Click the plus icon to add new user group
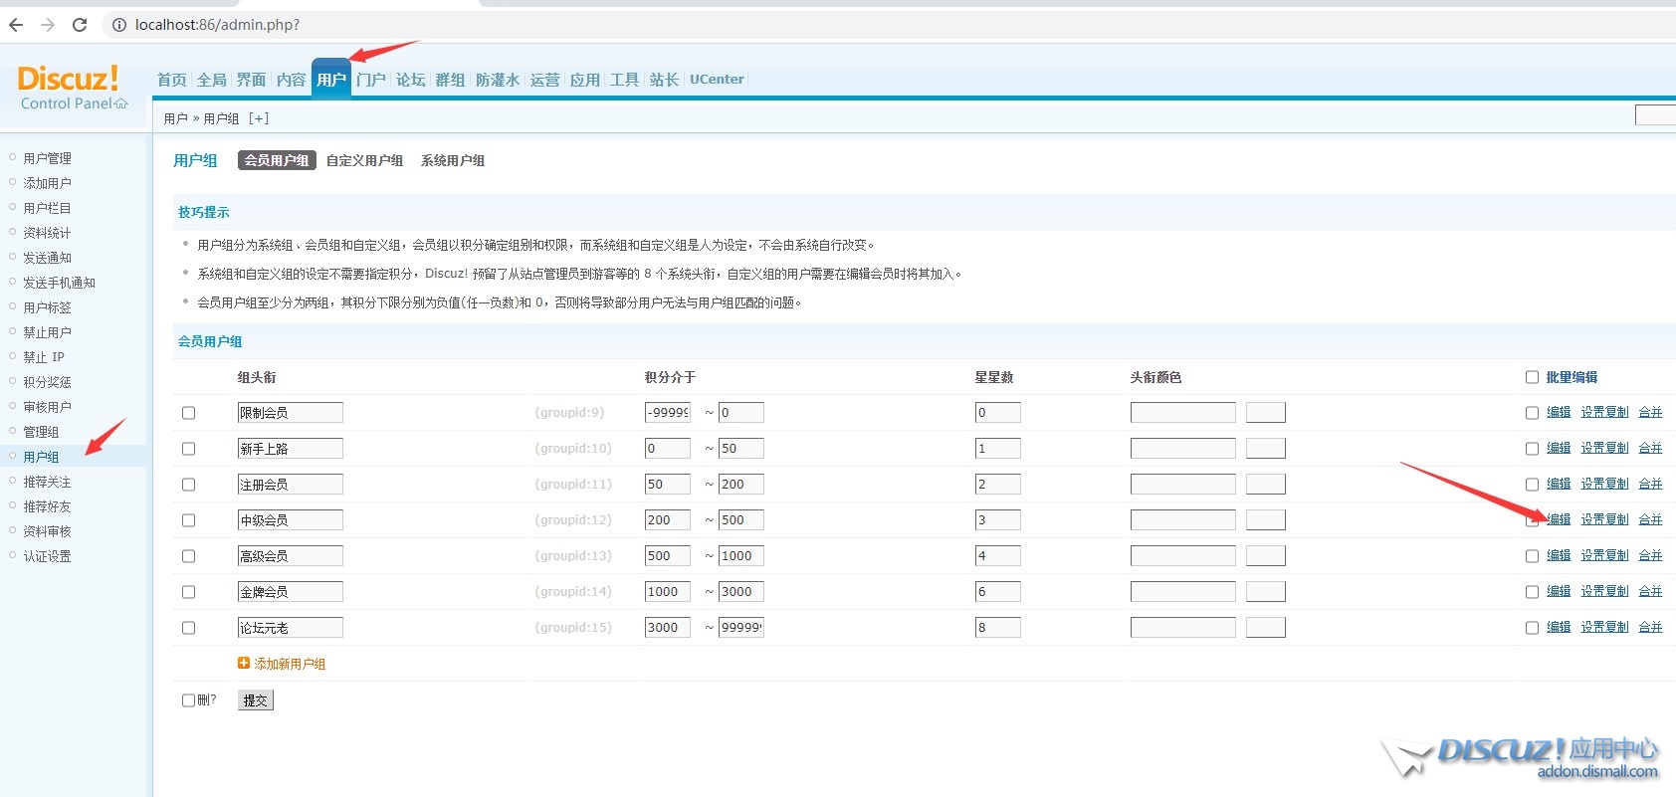1676x797 pixels. click(x=244, y=663)
